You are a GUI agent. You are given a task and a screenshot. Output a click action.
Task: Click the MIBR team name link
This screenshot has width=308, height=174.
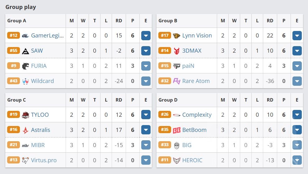pos(38,145)
